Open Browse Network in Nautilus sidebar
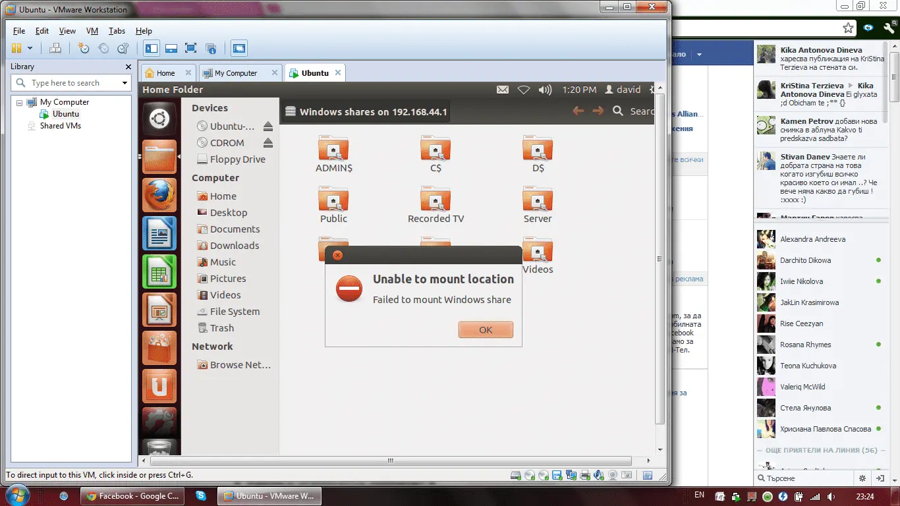This screenshot has width=900, height=506. click(234, 365)
